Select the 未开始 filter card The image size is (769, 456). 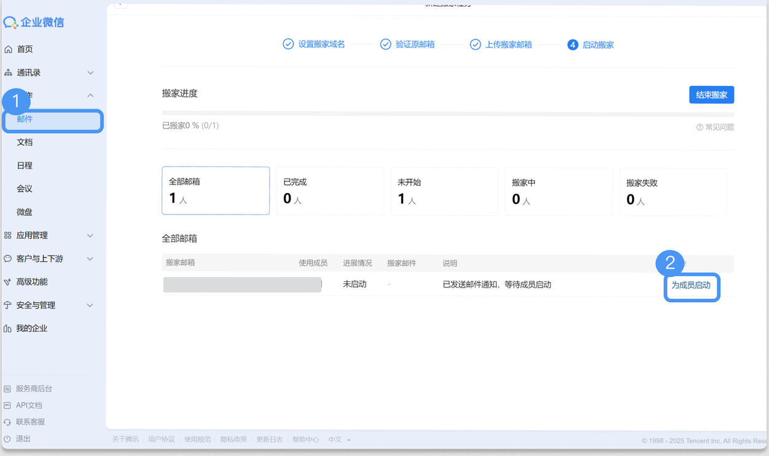point(444,191)
